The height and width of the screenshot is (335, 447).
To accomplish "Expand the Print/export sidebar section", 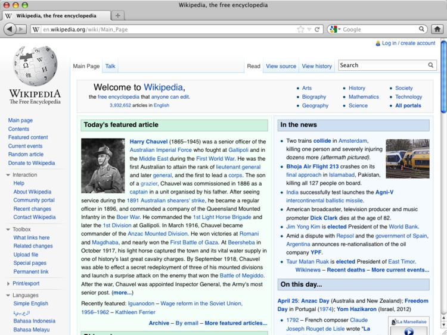I will [8, 283].
